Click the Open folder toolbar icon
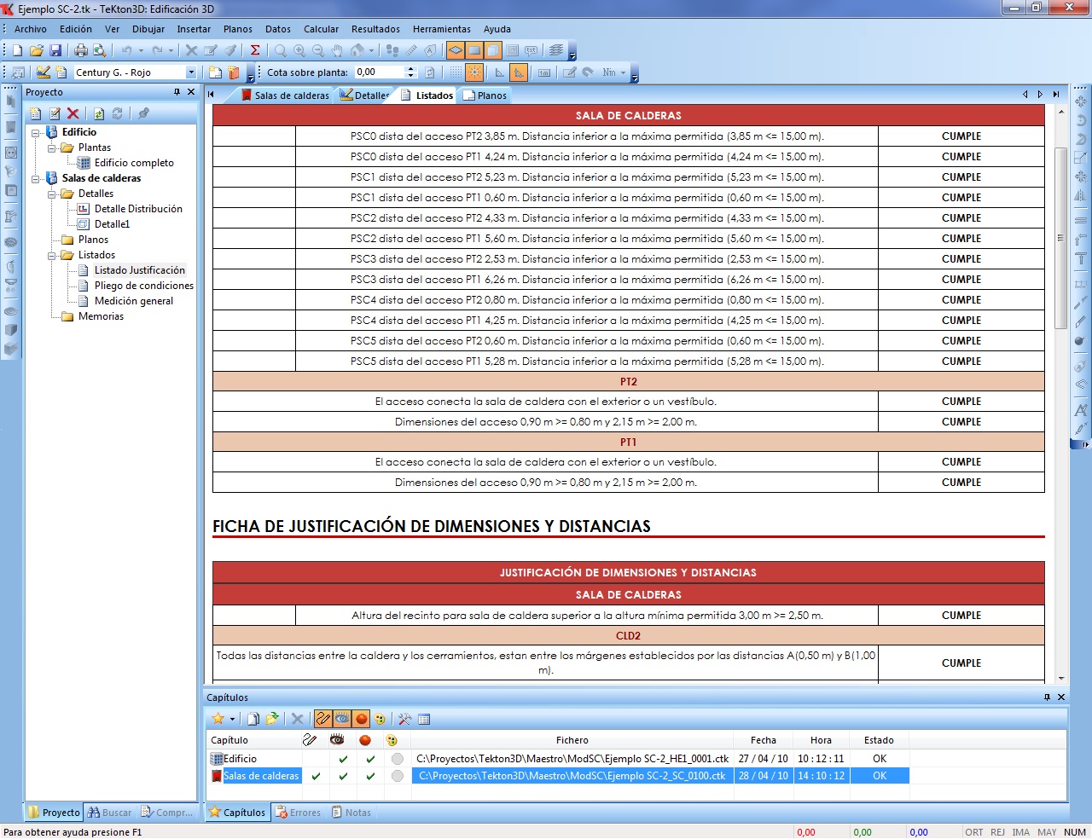 37,50
